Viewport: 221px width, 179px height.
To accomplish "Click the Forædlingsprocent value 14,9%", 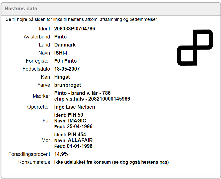I will tap(61, 154).
